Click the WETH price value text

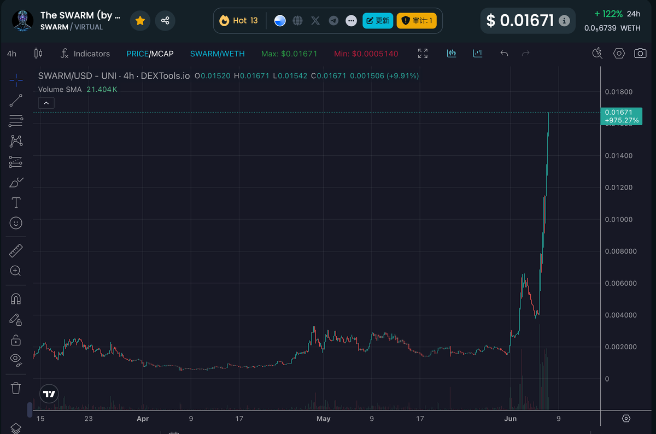pos(612,28)
